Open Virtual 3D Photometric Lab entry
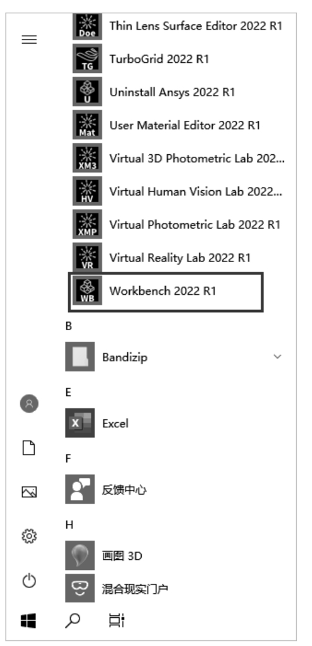Screen dimensions: 312x646 coord(197,158)
